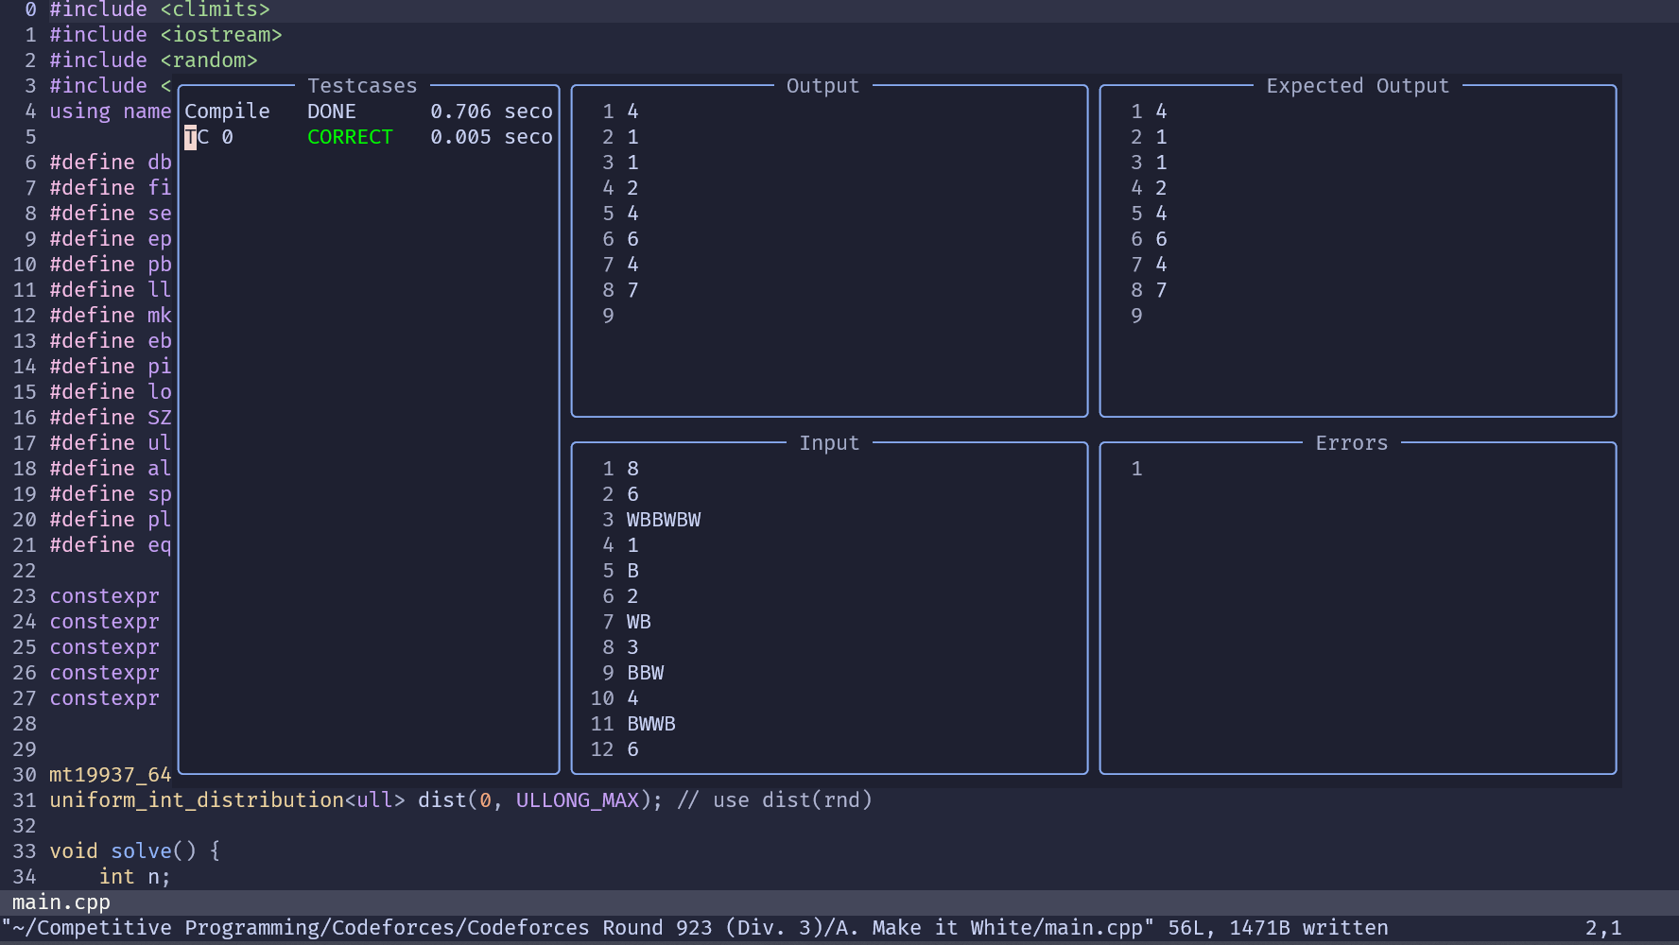Click the '56L, 1471B written' message

tap(1278, 928)
